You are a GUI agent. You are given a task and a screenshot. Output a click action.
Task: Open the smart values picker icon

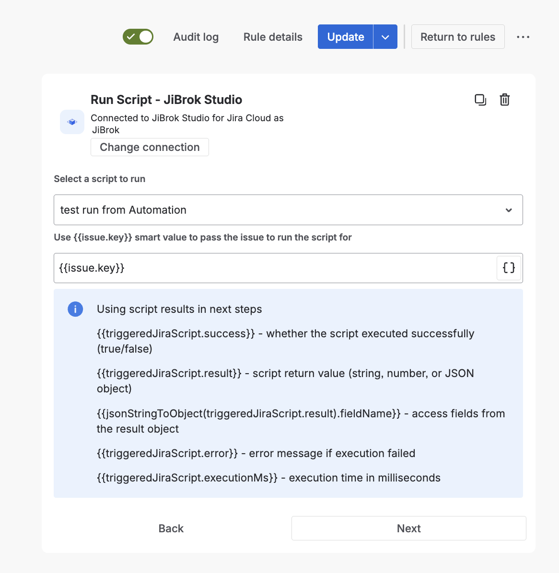click(x=508, y=268)
